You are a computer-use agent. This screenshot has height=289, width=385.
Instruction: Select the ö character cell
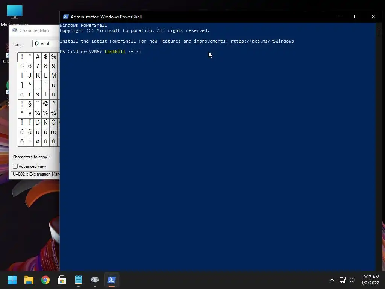[x=22, y=141]
